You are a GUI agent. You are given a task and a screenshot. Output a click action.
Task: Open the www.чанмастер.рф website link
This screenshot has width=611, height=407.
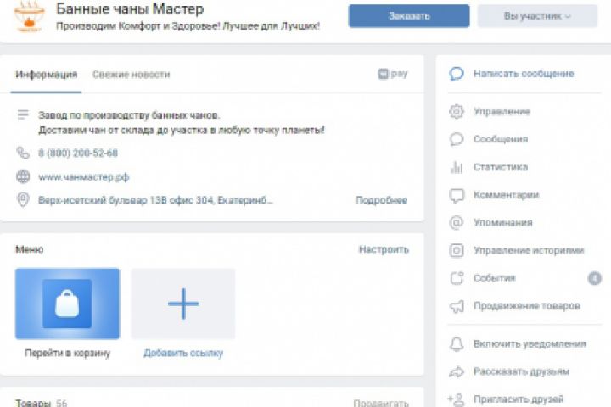pos(83,177)
